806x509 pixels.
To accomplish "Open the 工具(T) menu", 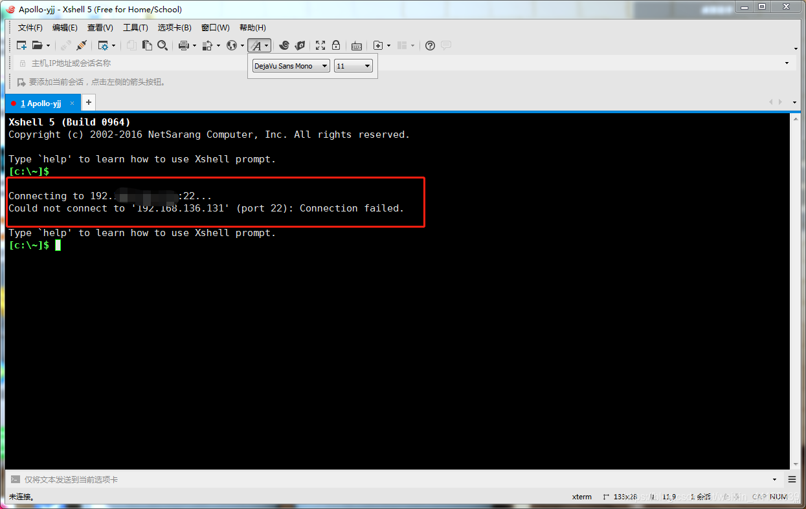I will tap(135, 28).
